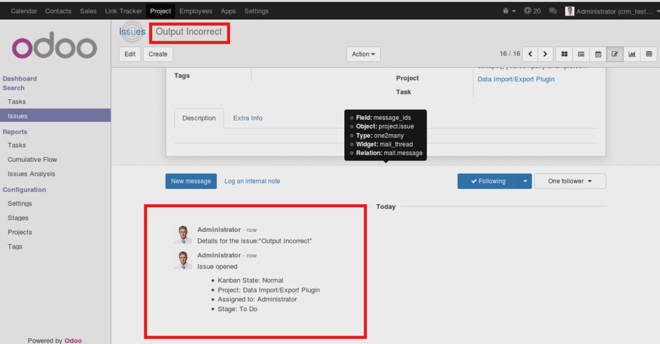
Task: Go back to Issues breadcrumb
Action: [131, 32]
